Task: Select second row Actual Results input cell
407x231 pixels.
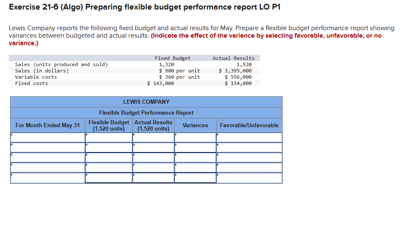Action: [153, 147]
